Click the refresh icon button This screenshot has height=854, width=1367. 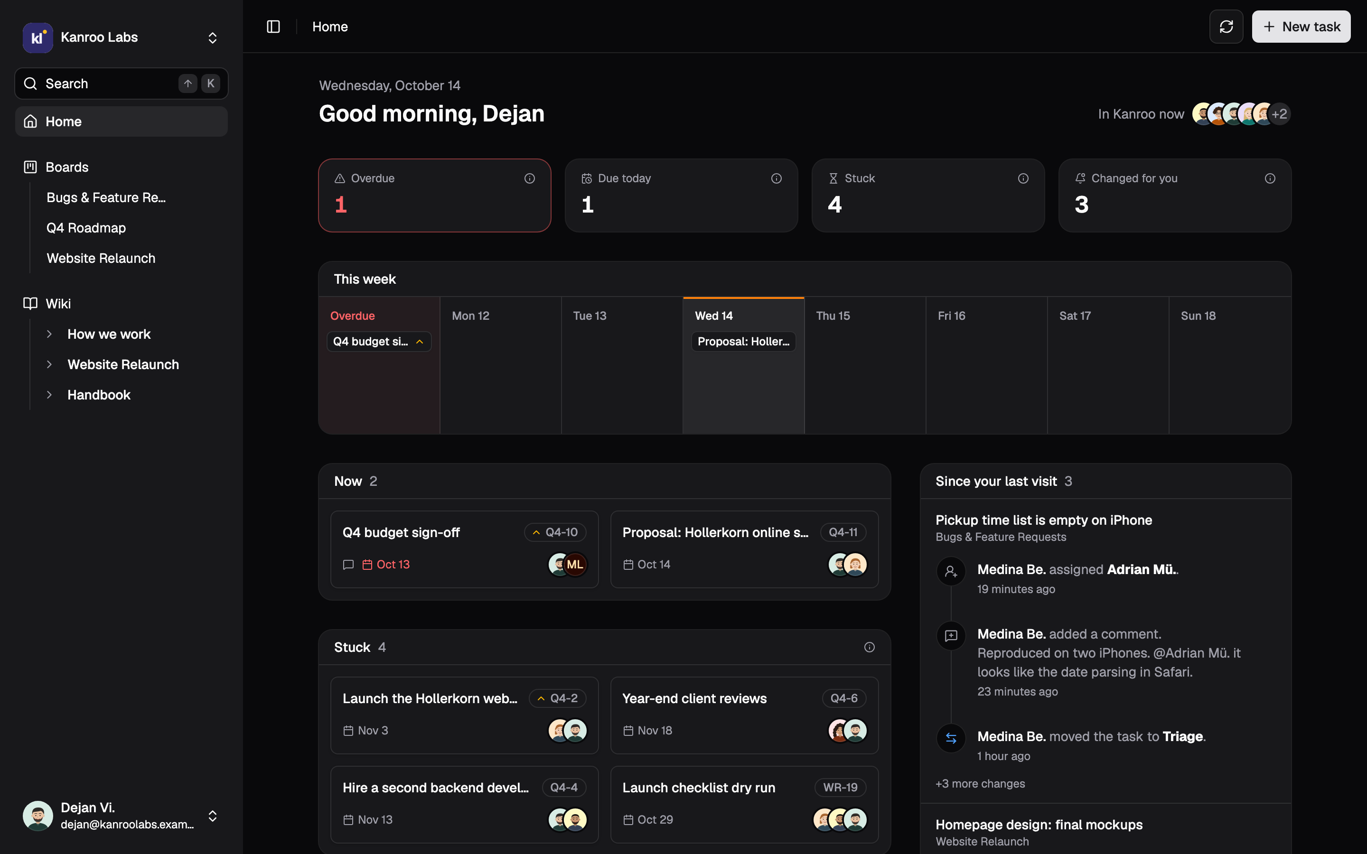(1226, 27)
